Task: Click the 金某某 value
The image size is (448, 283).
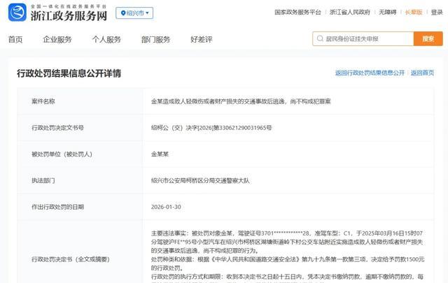Action: tap(160, 154)
